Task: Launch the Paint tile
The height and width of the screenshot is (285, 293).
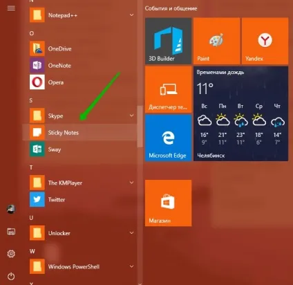Action: tap(216, 41)
